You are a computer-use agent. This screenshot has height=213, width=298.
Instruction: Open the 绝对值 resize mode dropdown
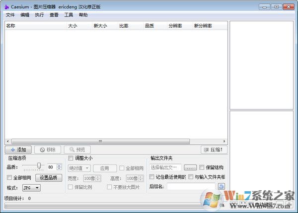(79, 168)
